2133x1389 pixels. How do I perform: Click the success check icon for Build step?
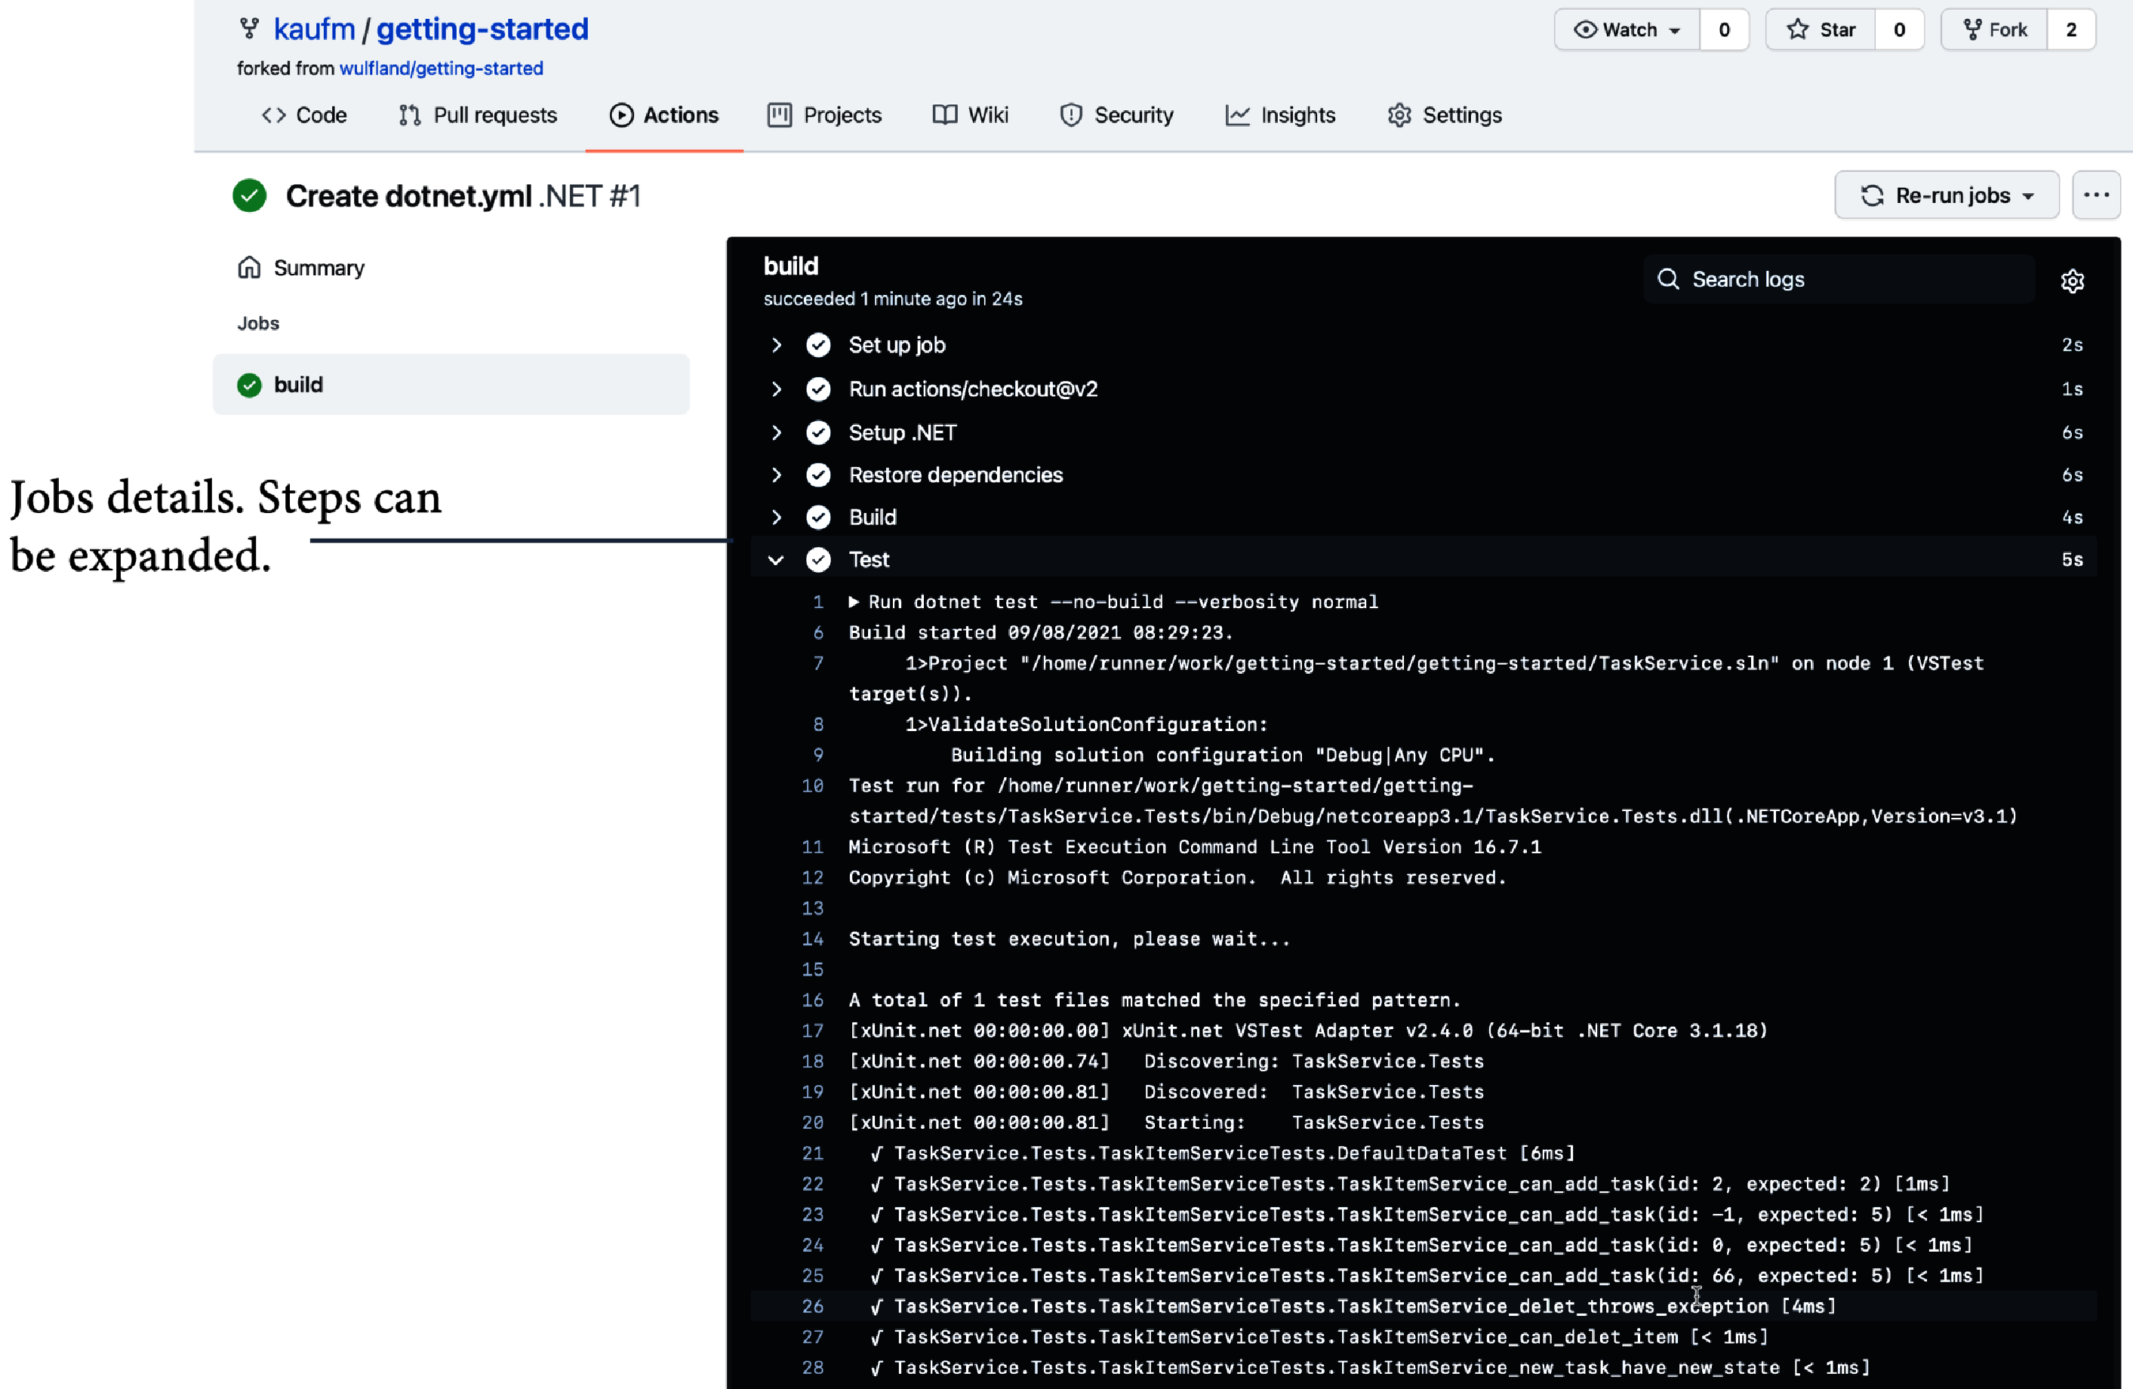tap(817, 517)
